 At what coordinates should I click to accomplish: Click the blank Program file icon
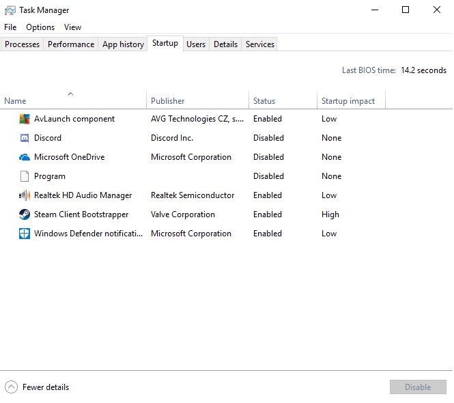point(25,176)
